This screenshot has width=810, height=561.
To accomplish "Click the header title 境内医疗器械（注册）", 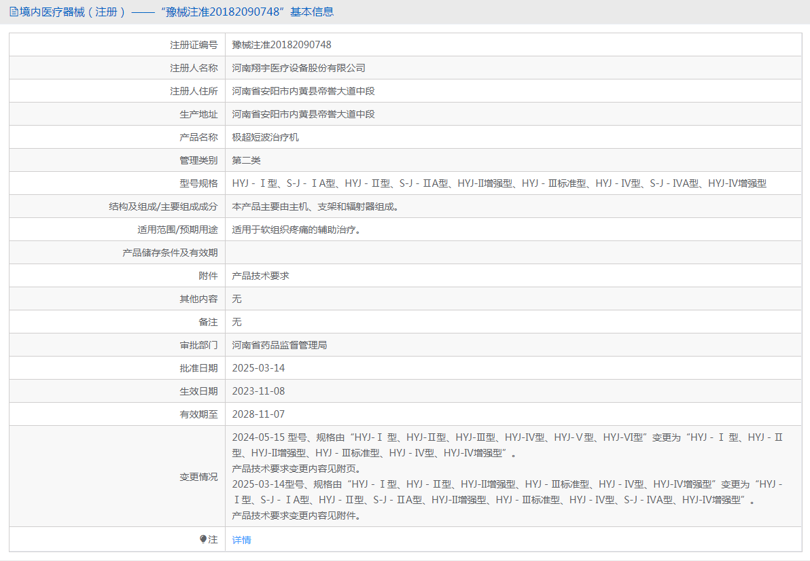I will pyautogui.click(x=73, y=12).
